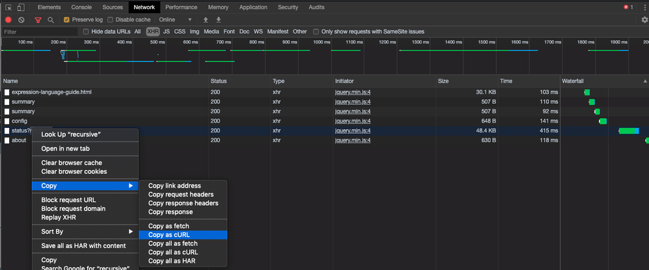
Task: Click the red error count badge
Action: pyautogui.click(x=628, y=7)
